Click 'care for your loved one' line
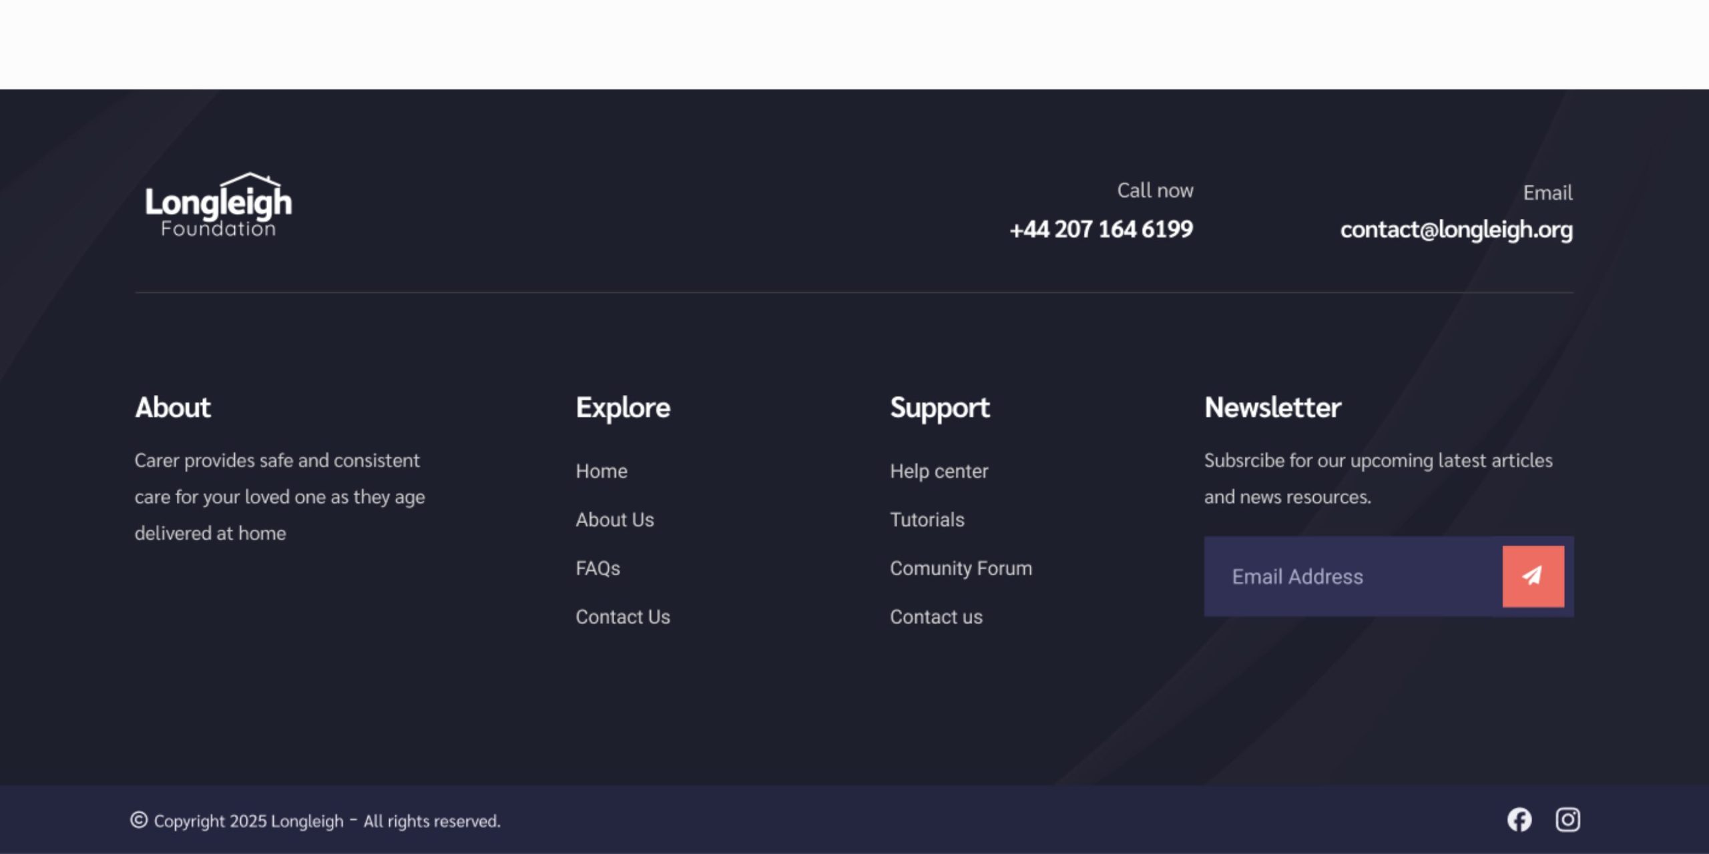The height and width of the screenshot is (854, 1709). click(280, 497)
